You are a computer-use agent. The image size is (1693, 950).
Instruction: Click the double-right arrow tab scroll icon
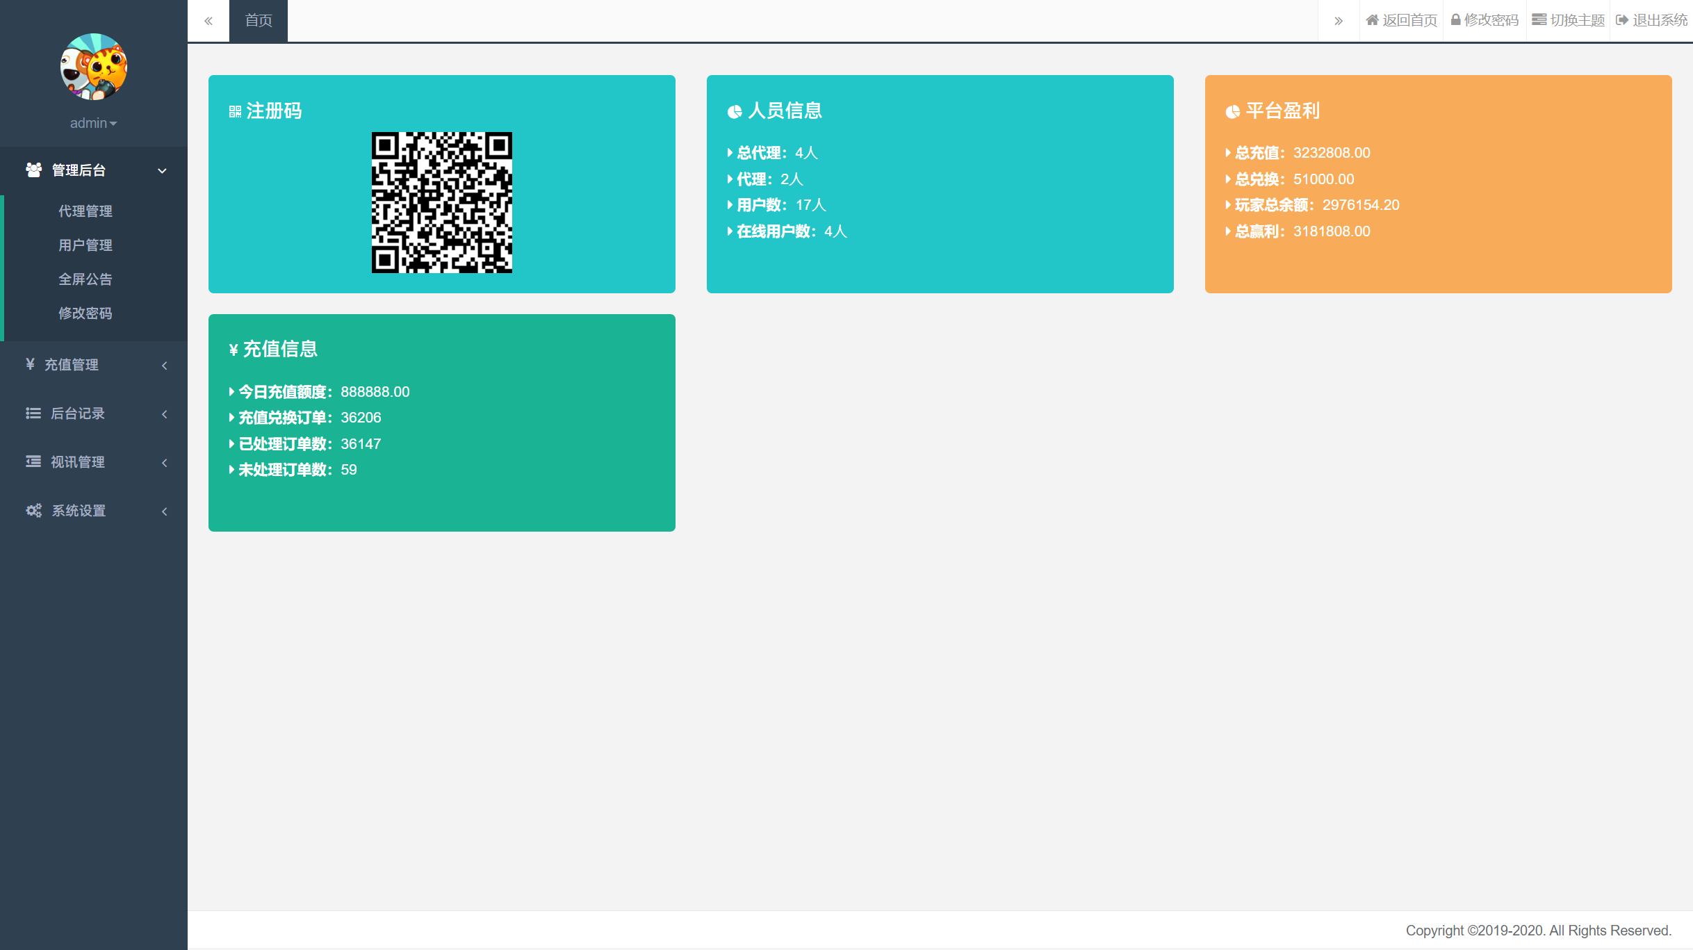(1339, 21)
